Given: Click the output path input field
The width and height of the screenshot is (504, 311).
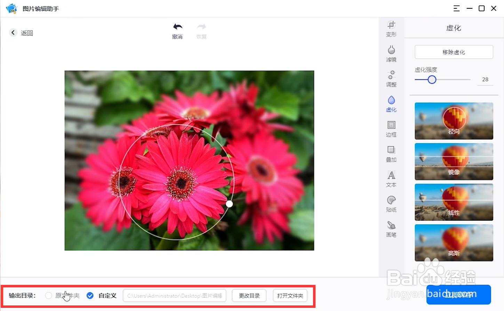Looking at the screenshot, I should pyautogui.click(x=174, y=295).
